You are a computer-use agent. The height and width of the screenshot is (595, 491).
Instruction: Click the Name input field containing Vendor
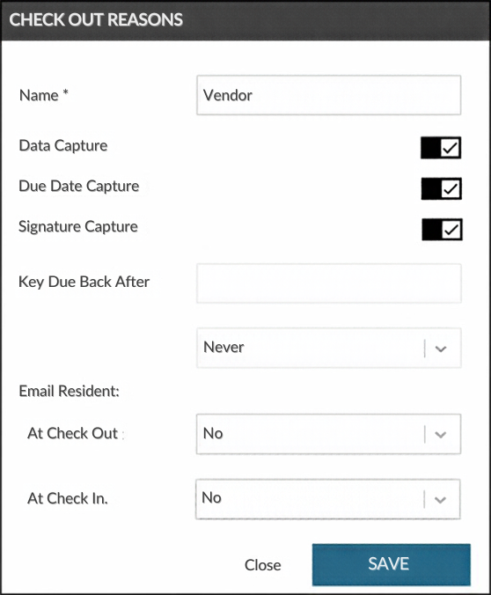[x=328, y=95]
